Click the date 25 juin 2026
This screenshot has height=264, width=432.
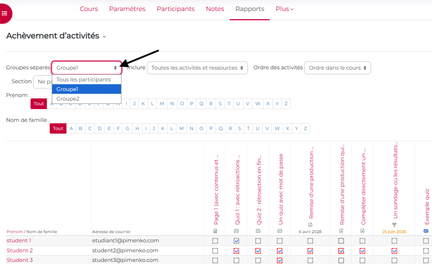[394, 232]
